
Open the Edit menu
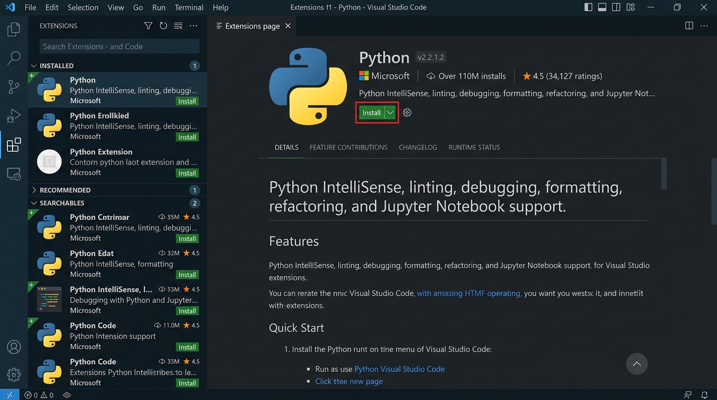pyautogui.click(x=52, y=7)
